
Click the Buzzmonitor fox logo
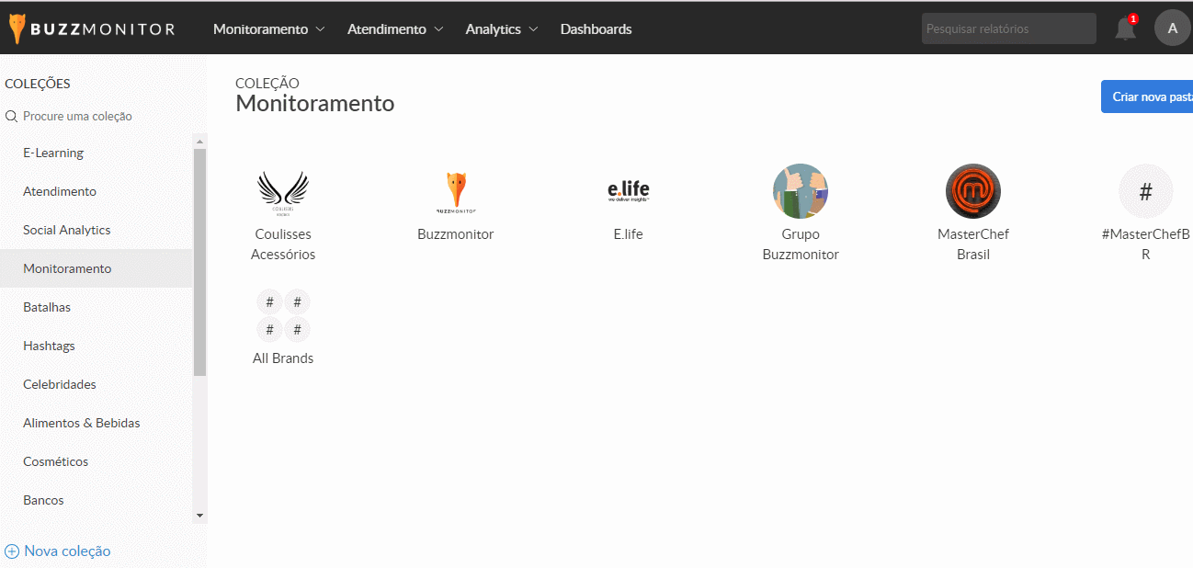18,28
